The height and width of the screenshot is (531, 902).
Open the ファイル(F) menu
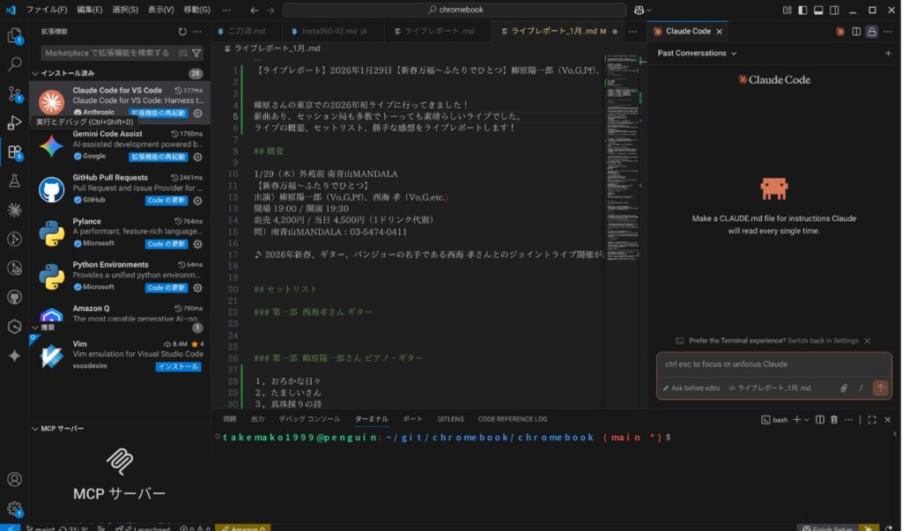coord(47,10)
